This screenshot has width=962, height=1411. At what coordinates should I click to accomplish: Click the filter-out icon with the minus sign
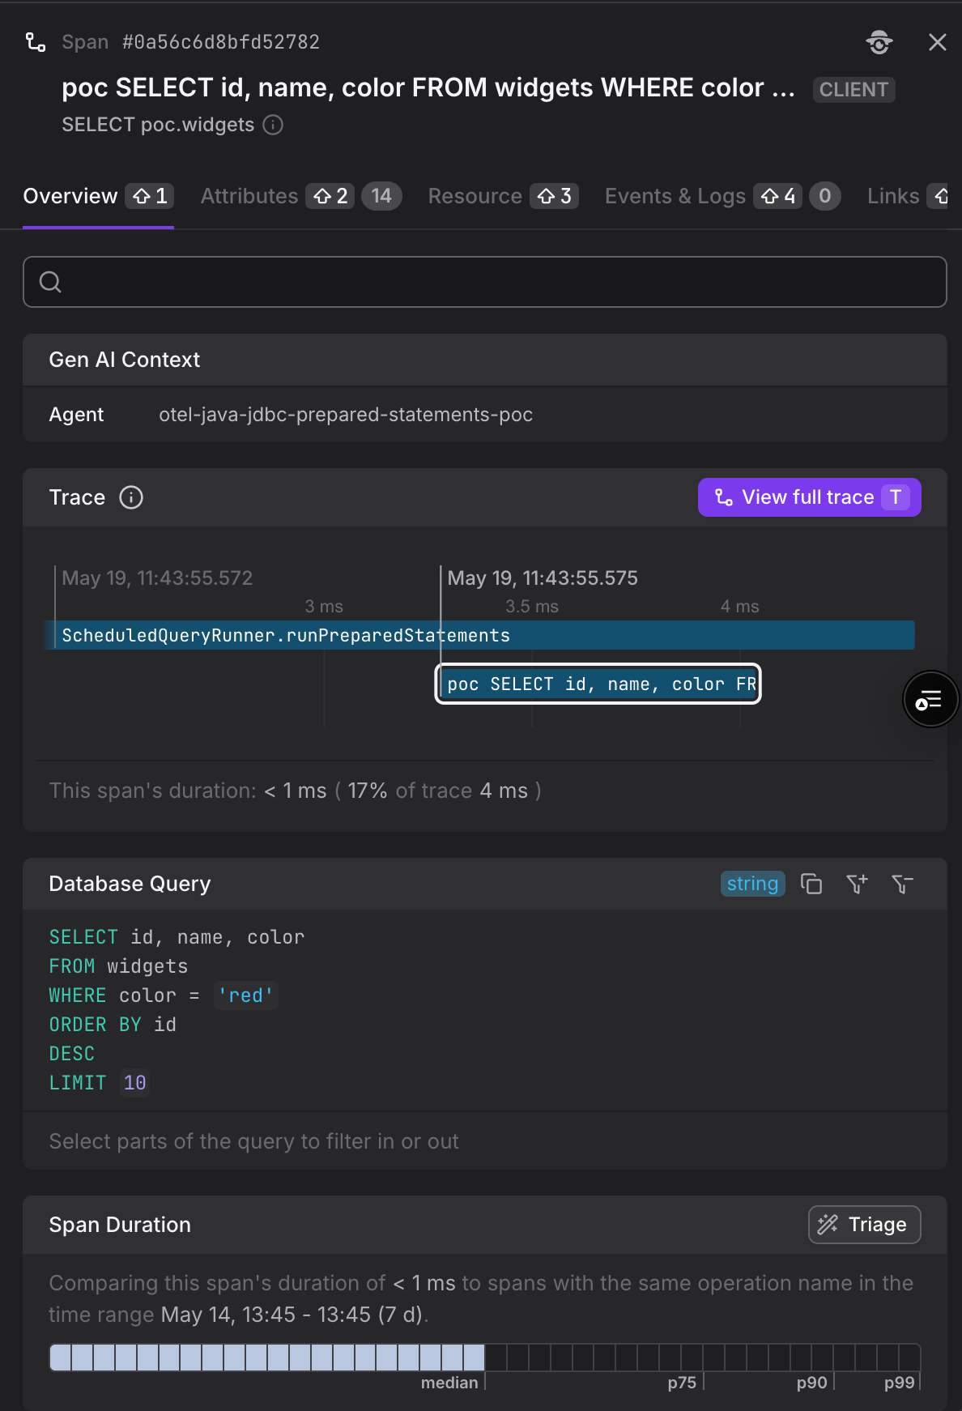pyautogui.click(x=902, y=884)
